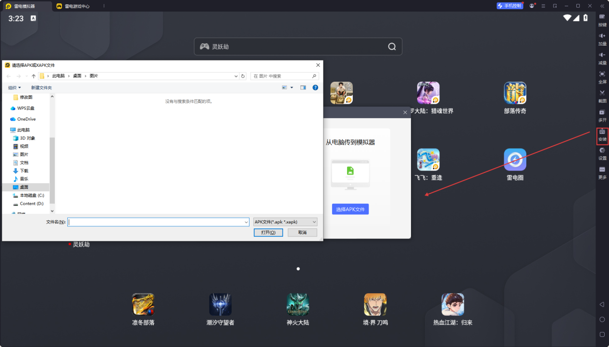Open the hamburger menu in title bar
Viewport: 609px width, 347px height.
[543, 6]
